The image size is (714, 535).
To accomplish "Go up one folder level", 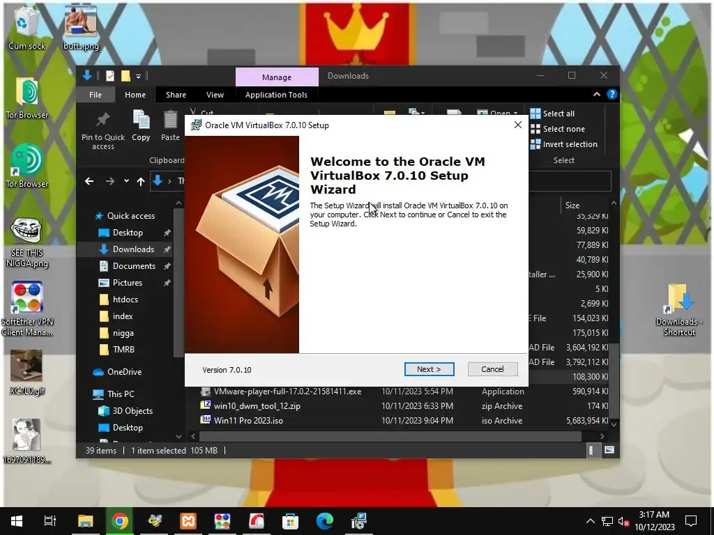I will point(141,182).
